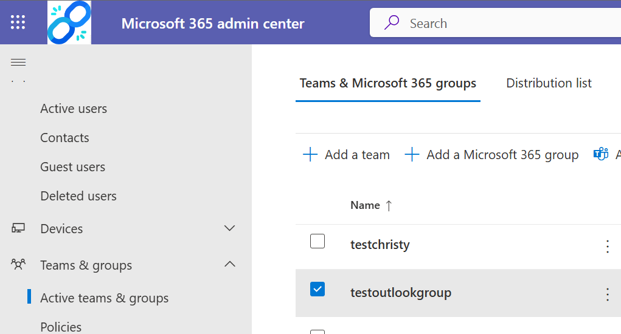Click the Teams icon in command bar
Viewport: 621px width, 334px height.
601,154
